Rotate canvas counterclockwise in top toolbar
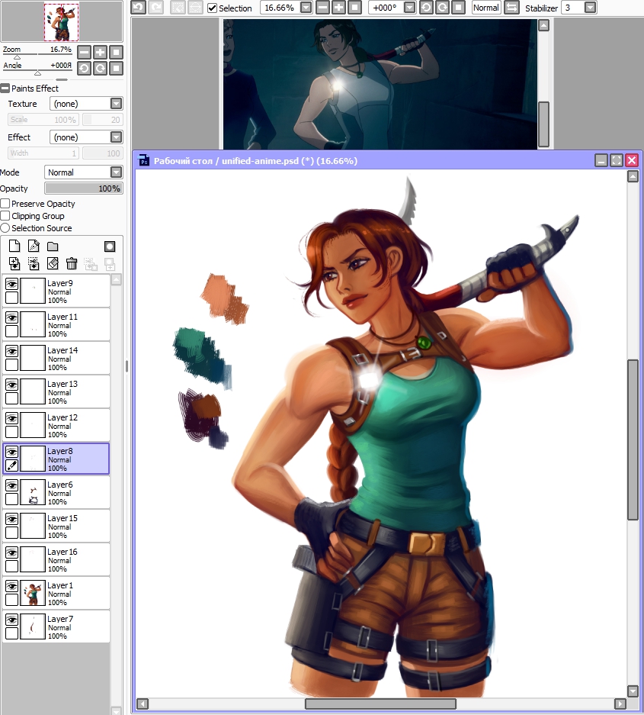Image resolution: width=644 pixels, height=715 pixels. point(426,8)
